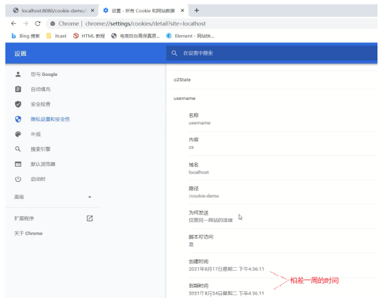
Task: Open 扩展程序 link
Action: (24, 218)
